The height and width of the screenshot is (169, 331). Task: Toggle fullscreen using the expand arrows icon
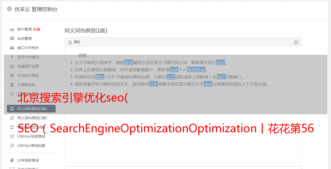(x=296, y=42)
